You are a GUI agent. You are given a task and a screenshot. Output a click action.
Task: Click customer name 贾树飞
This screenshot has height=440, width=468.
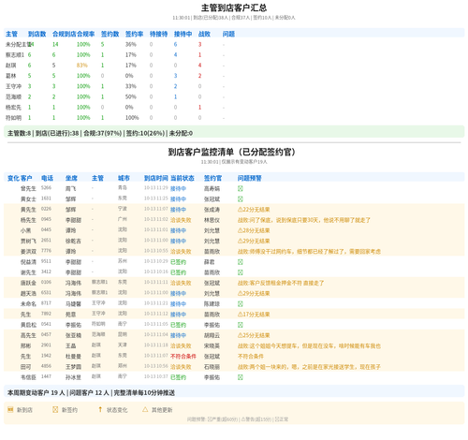coord(28,242)
